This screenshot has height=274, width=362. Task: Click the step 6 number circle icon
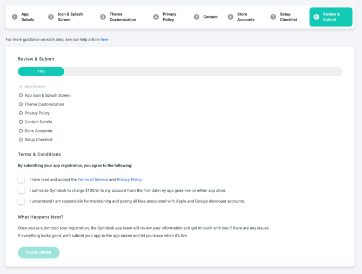(x=230, y=17)
